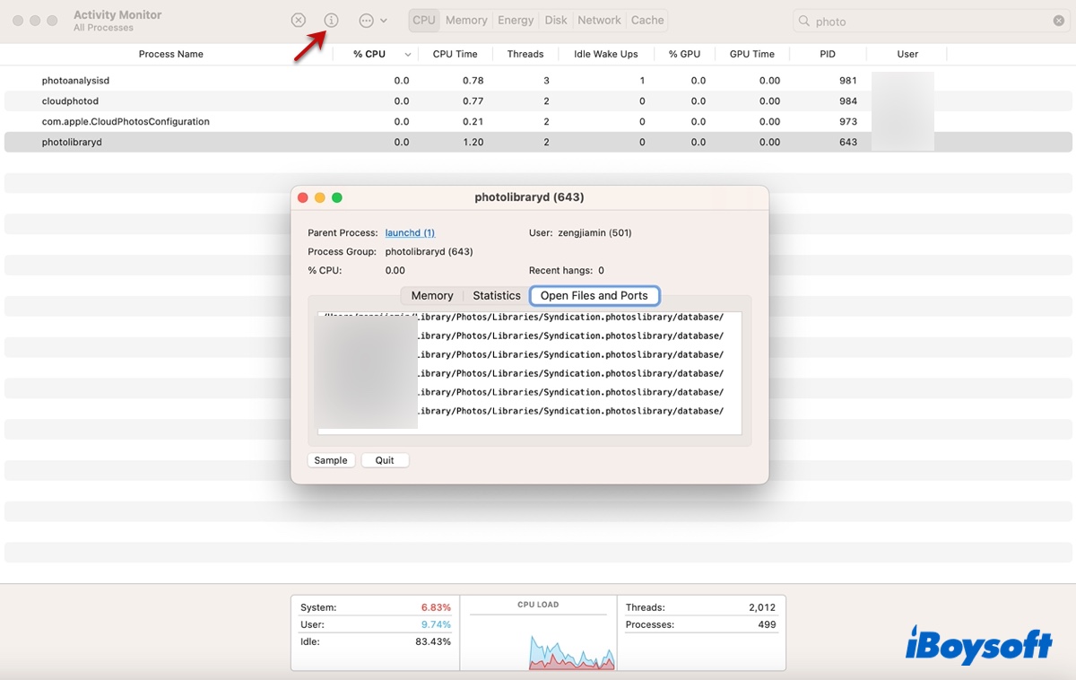Switch to the Memory toolbar tab
Screen dimensions: 1076x680
coord(466,20)
